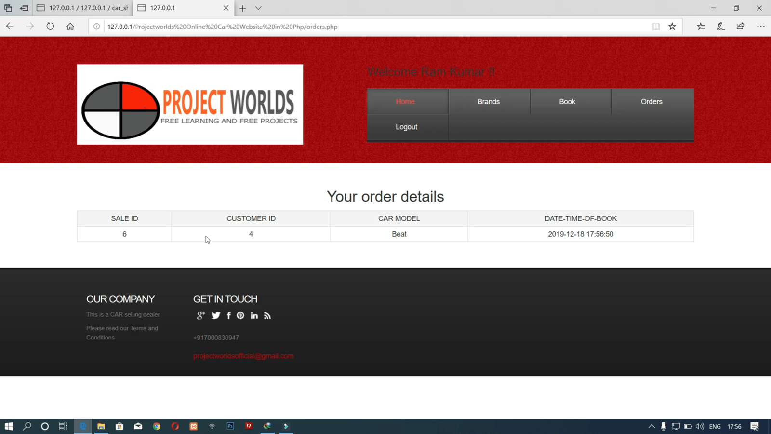Switch to the car_sh database tab

(83, 8)
